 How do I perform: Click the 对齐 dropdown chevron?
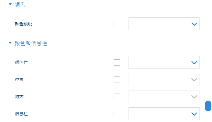[194, 97]
